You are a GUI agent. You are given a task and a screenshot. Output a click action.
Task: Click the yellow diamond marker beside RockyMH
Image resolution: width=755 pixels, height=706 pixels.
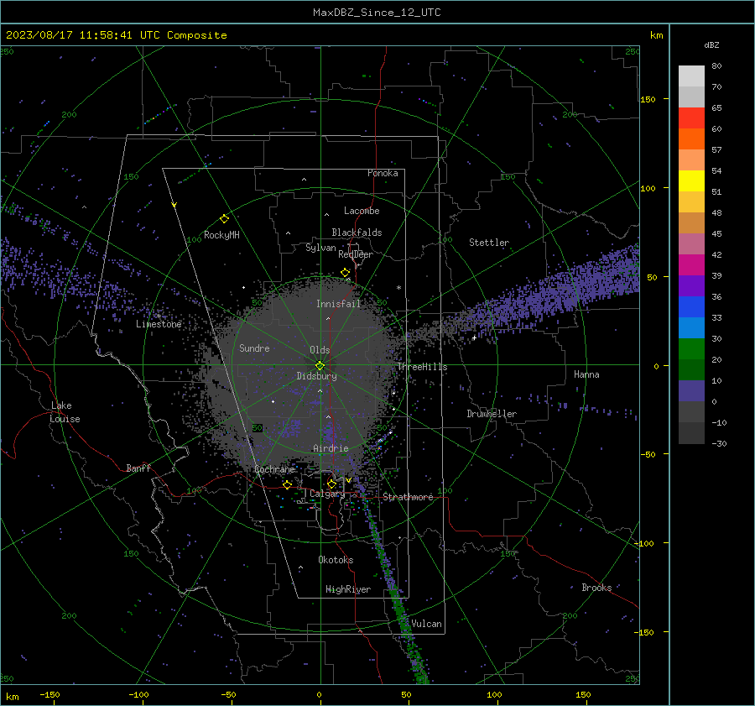click(x=224, y=219)
